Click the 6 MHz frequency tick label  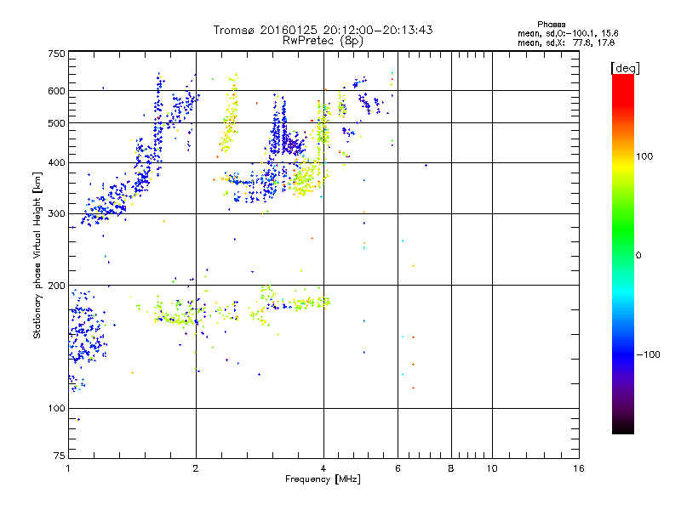click(x=398, y=468)
